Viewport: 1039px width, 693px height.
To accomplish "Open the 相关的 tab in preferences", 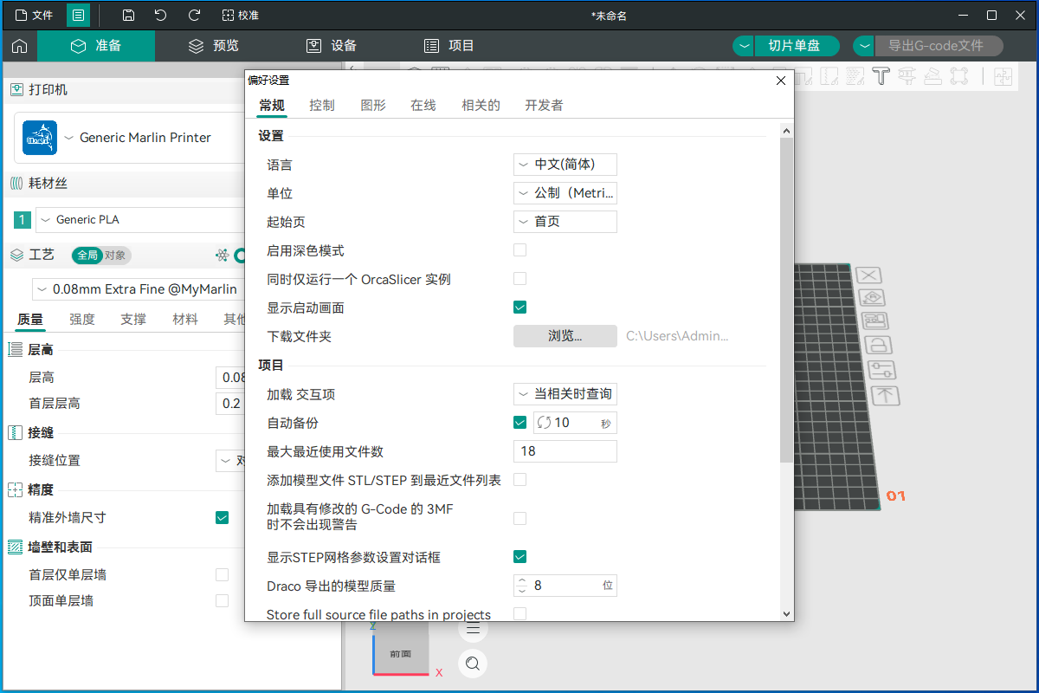I will pyautogui.click(x=481, y=105).
